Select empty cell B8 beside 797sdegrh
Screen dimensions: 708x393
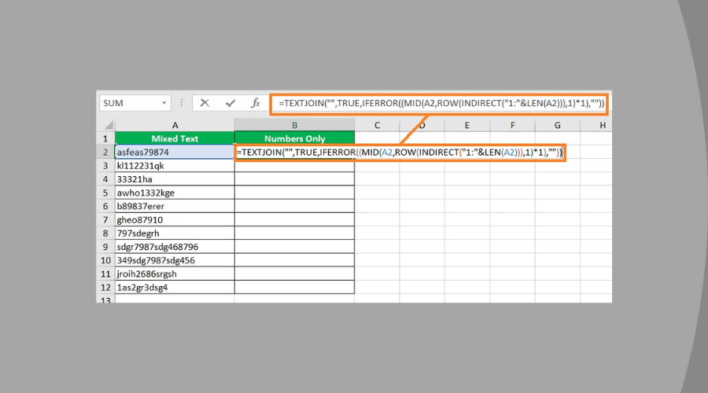[294, 233]
